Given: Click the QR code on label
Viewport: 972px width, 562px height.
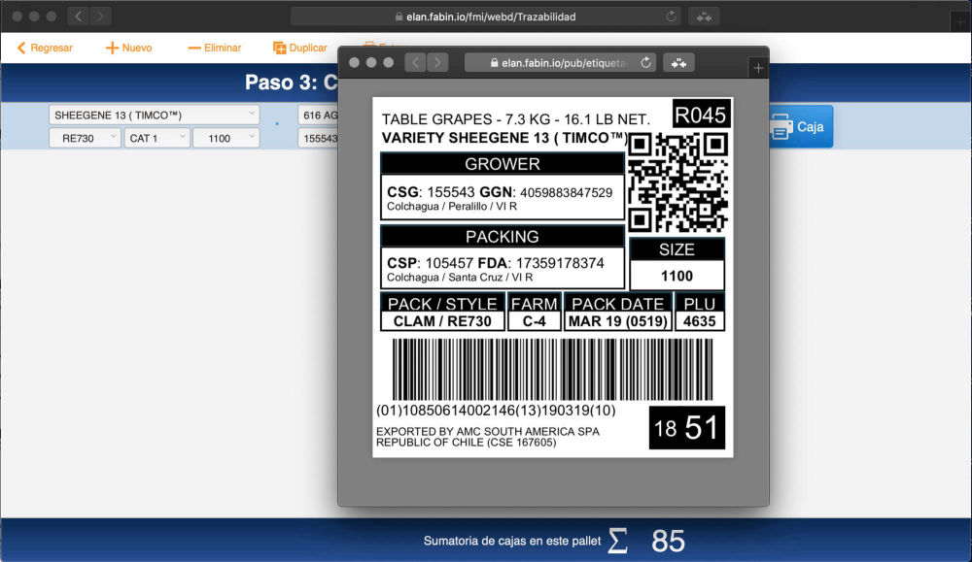Looking at the screenshot, I should tap(677, 182).
